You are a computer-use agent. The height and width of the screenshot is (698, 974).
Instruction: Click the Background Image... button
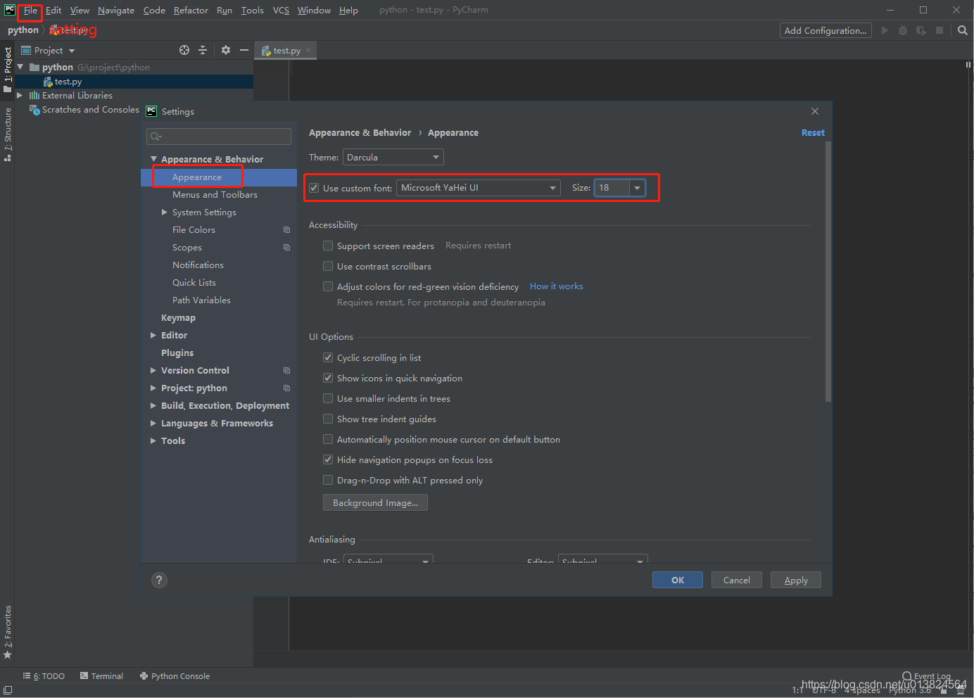(x=375, y=502)
